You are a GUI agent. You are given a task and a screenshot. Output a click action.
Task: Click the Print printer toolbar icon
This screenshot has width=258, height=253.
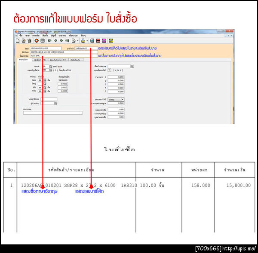coord(83,41)
